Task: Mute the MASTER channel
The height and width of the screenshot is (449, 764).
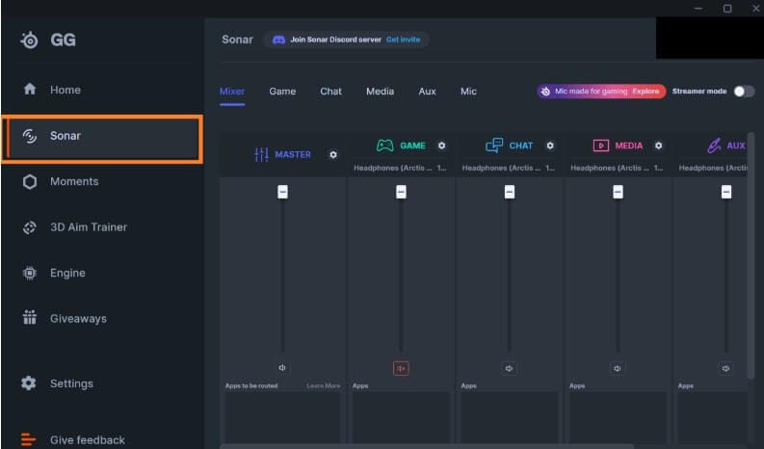Action: point(282,368)
